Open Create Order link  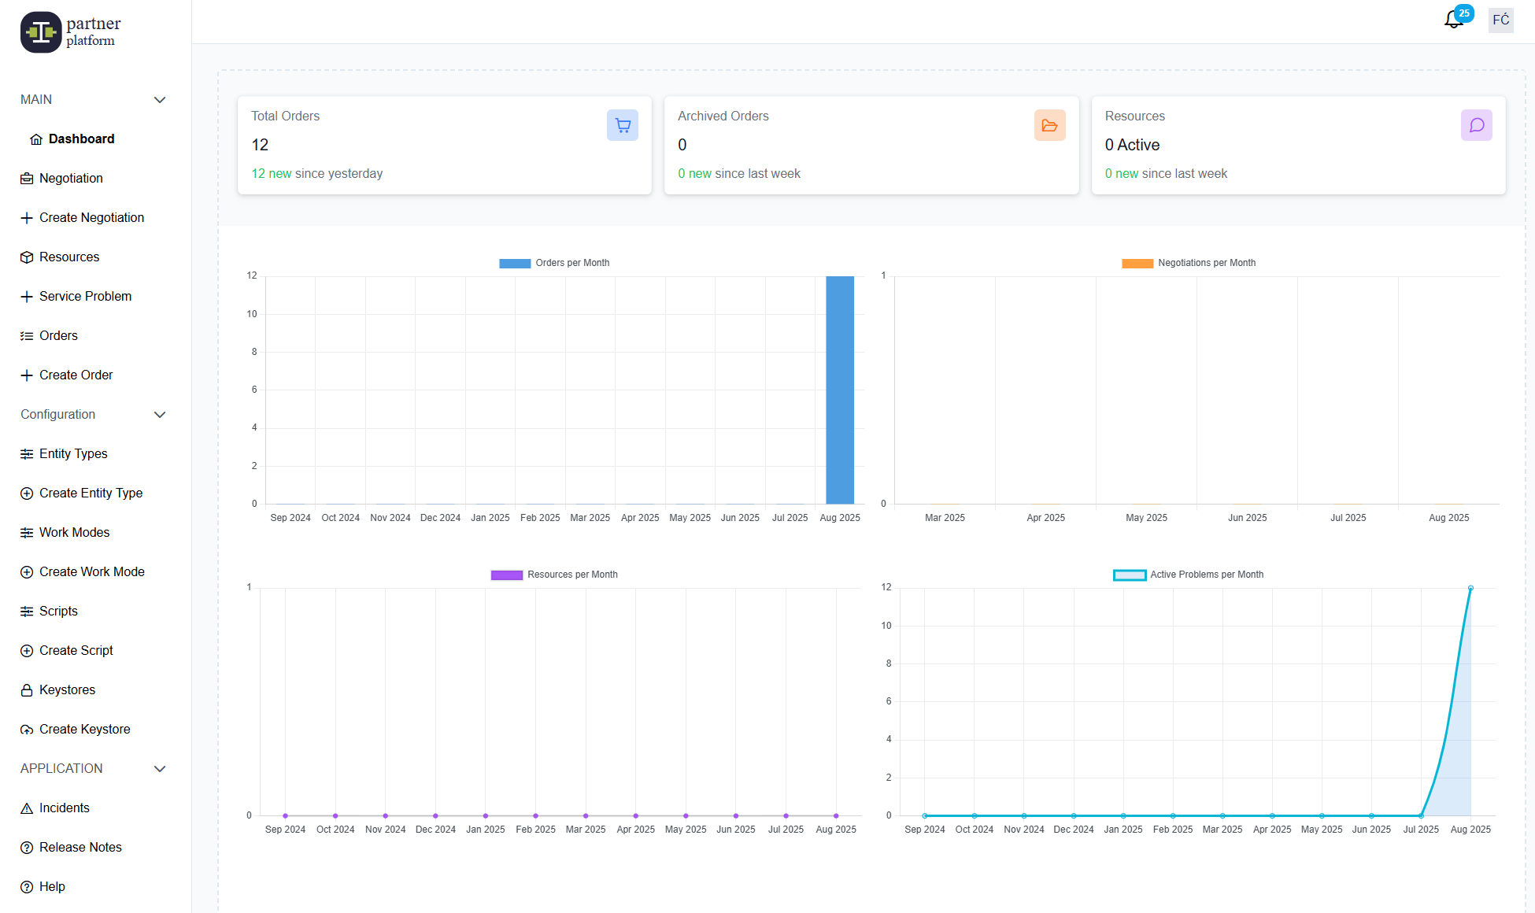click(76, 375)
